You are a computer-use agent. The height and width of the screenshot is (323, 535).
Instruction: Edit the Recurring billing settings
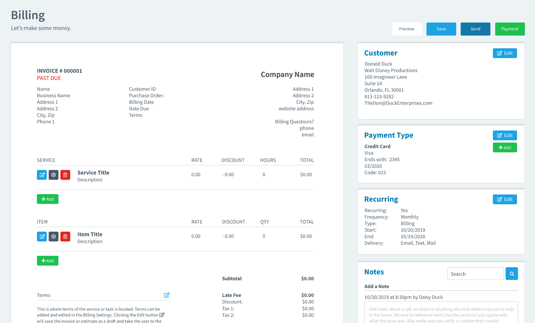pos(505,199)
